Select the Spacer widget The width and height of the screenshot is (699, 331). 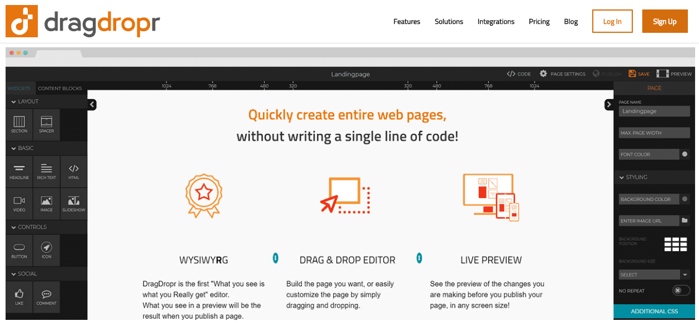click(46, 124)
